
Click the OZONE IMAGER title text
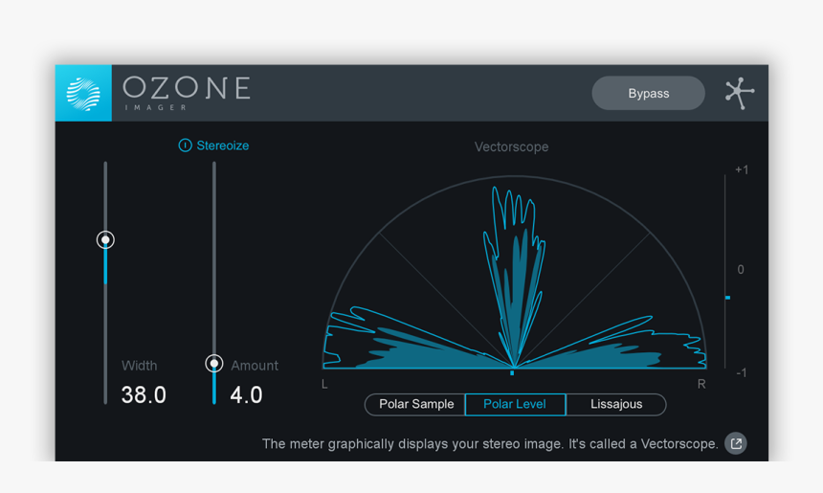(187, 94)
